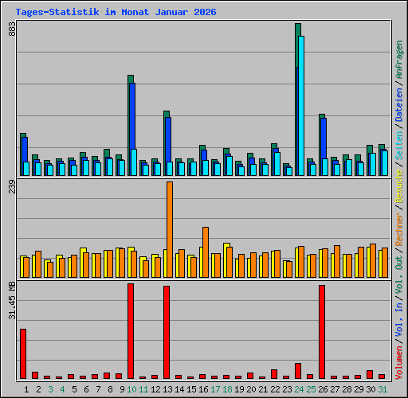Click green weekend day label 24
408x398 pixels.
(299, 389)
